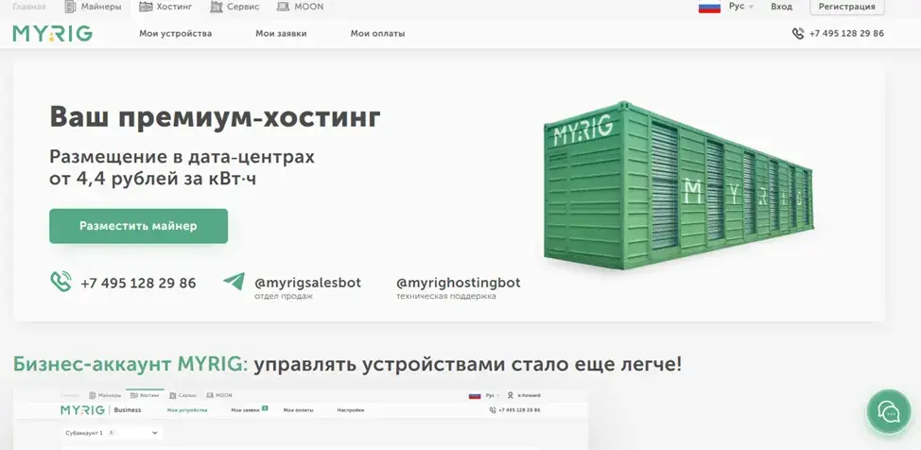
Task: Click the Russian flag icon in header
Action: [x=709, y=7]
